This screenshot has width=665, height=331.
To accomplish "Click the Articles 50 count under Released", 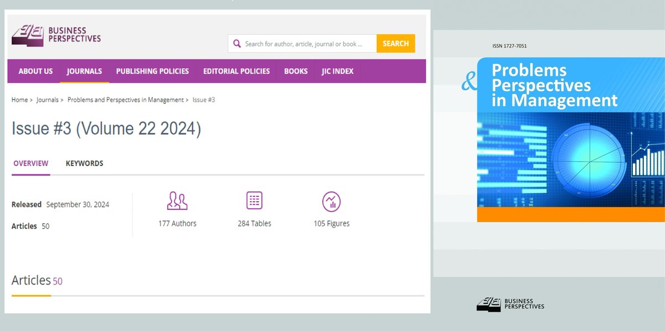I will [x=30, y=226].
